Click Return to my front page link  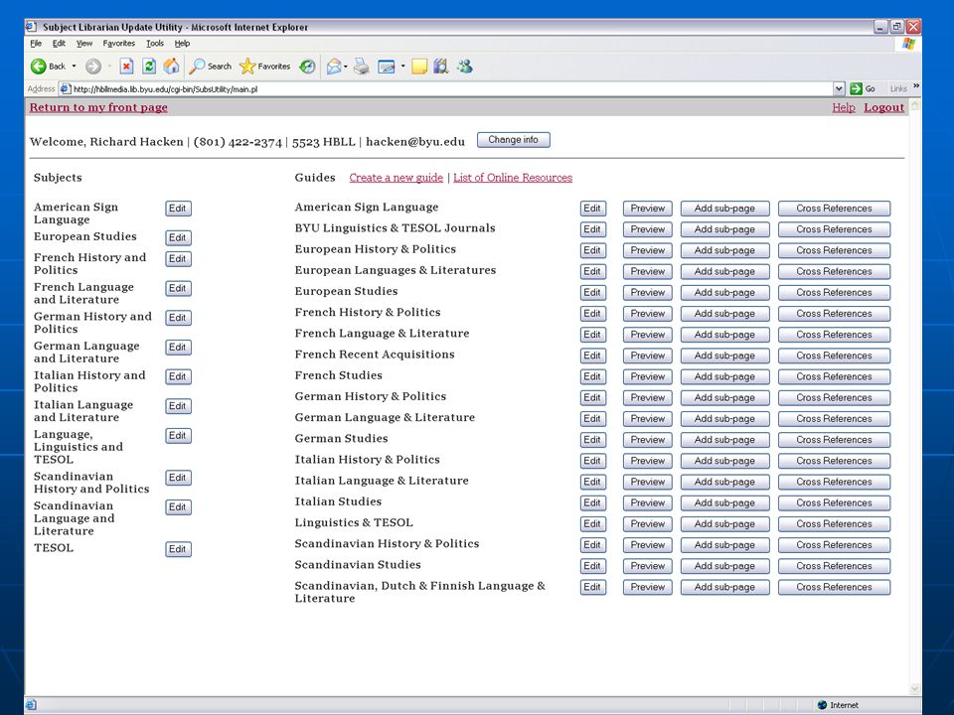pyautogui.click(x=98, y=107)
